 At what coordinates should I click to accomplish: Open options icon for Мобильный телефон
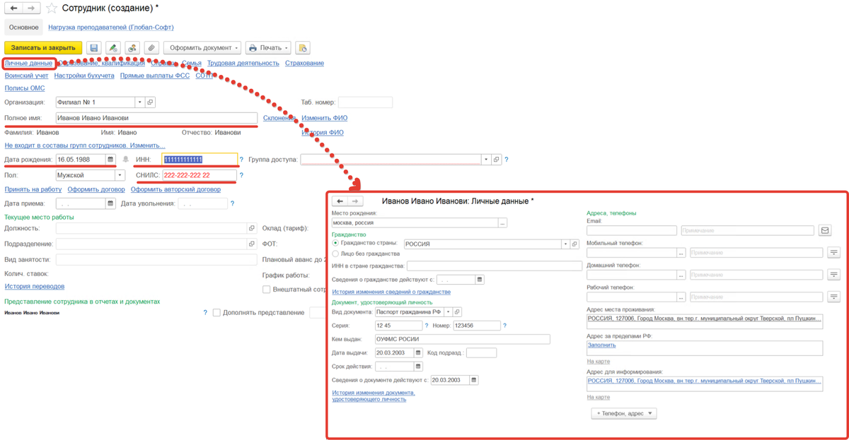pos(834,252)
